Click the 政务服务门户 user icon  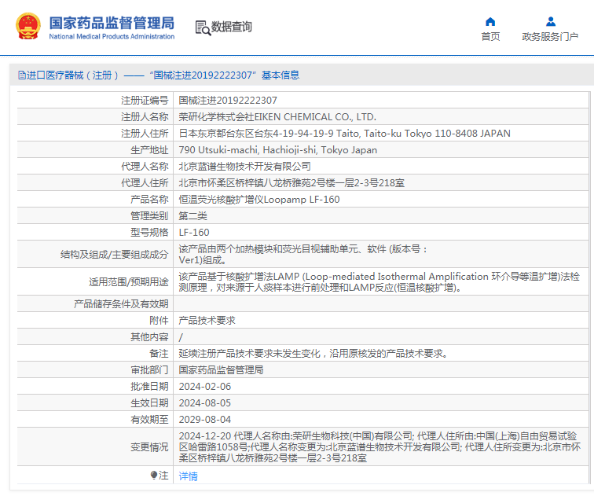point(551,21)
